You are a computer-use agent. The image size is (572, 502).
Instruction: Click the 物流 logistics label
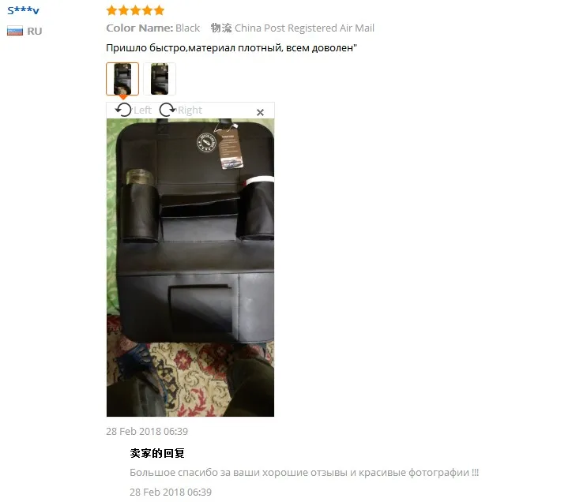221,28
